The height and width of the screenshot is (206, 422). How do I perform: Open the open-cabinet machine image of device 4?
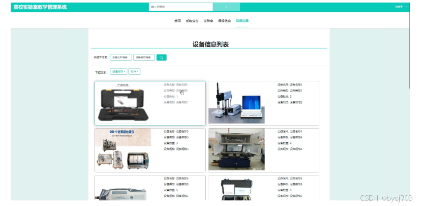236,150
